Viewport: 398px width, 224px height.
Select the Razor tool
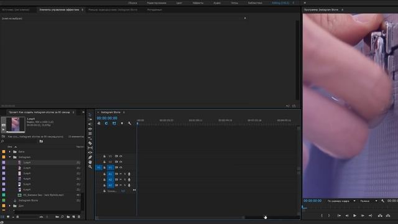pyautogui.click(x=90, y=143)
